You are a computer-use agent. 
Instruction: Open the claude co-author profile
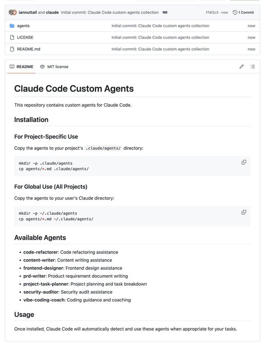click(x=52, y=12)
